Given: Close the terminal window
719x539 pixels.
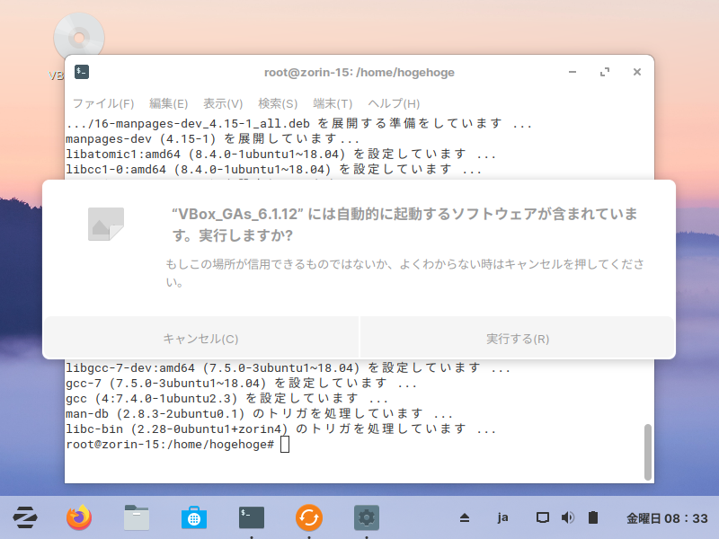Looking at the screenshot, I should tap(637, 72).
